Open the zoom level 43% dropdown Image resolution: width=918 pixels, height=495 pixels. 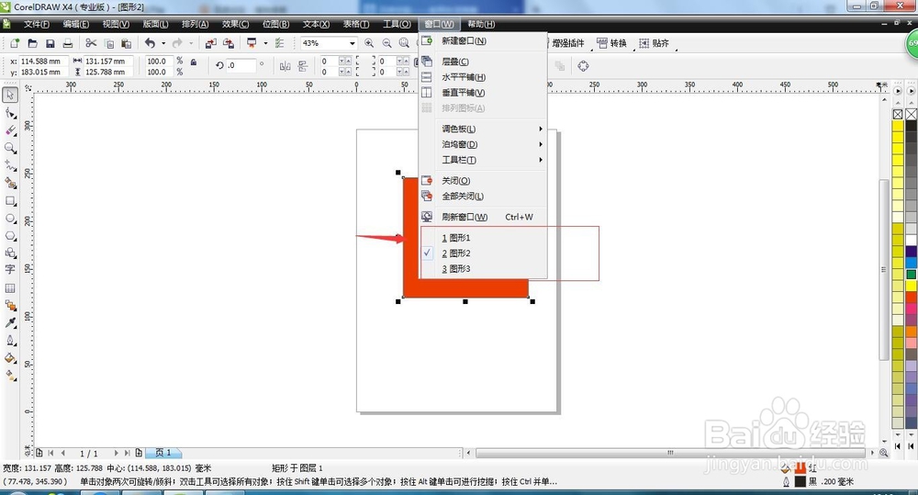tap(352, 43)
